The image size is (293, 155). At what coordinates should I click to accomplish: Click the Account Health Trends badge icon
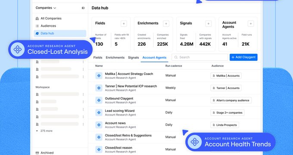(x=194, y=142)
